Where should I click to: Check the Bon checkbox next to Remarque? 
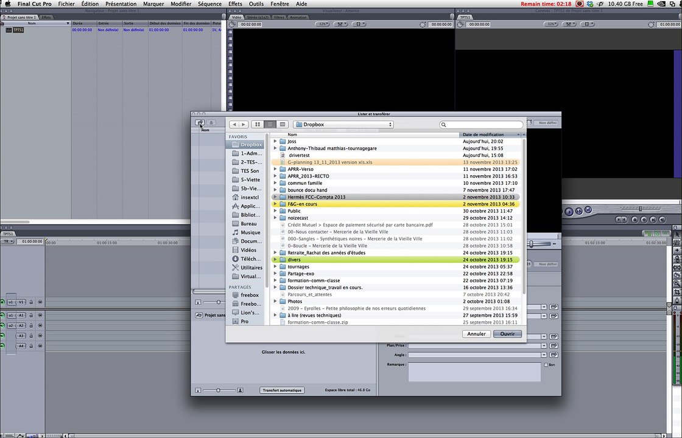click(546, 365)
